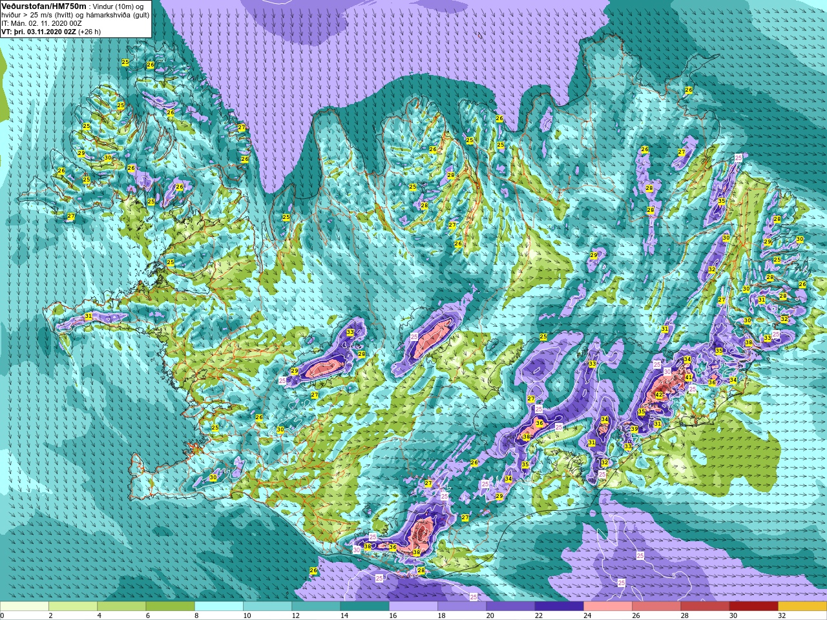Select the 28–30 m/s red legend swatch
Screen dimensions: 827x620
click(705, 606)
